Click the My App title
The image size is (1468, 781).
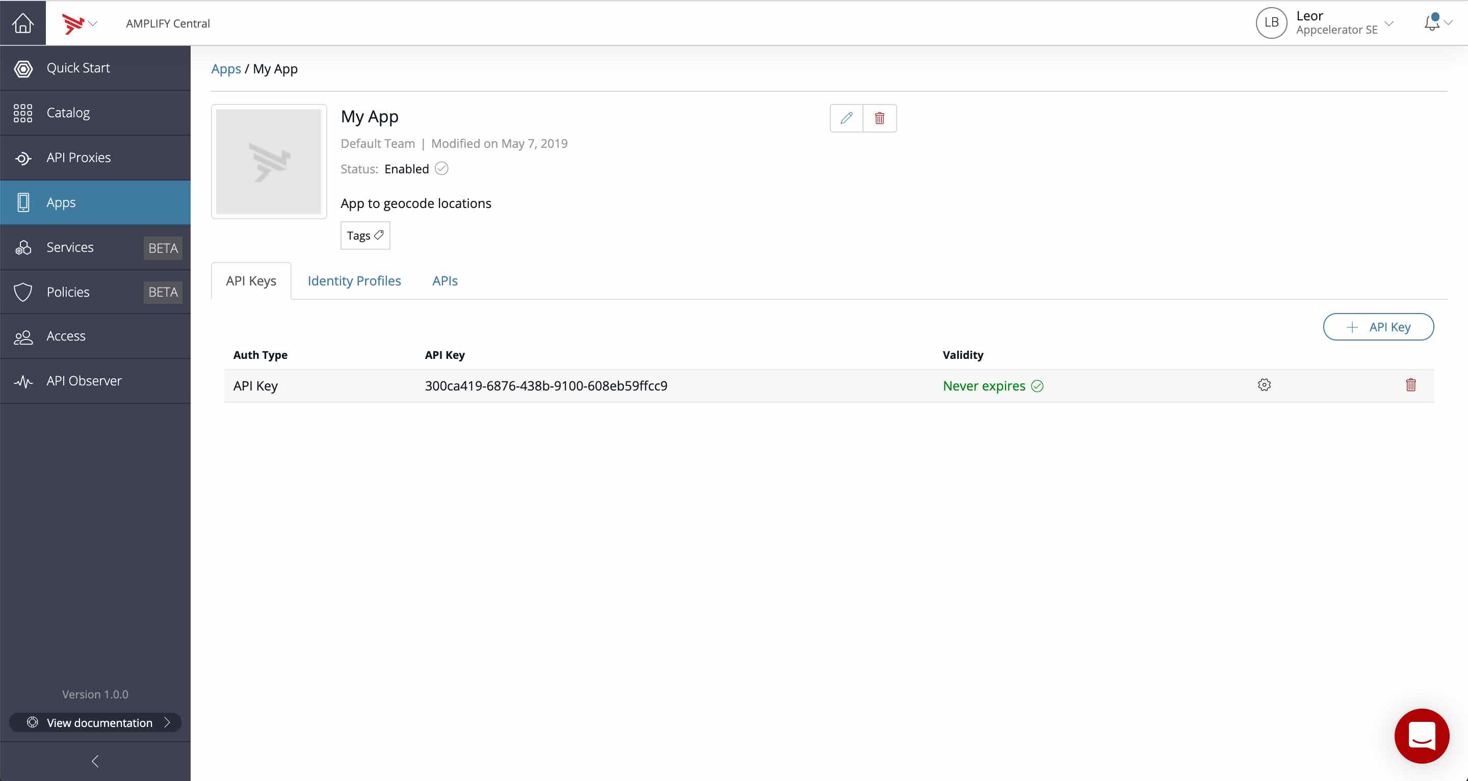click(x=370, y=117)
